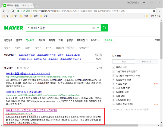Click the browser address bar URL
Viewport: 163px width, 127px height.
[x=79, y=11]
